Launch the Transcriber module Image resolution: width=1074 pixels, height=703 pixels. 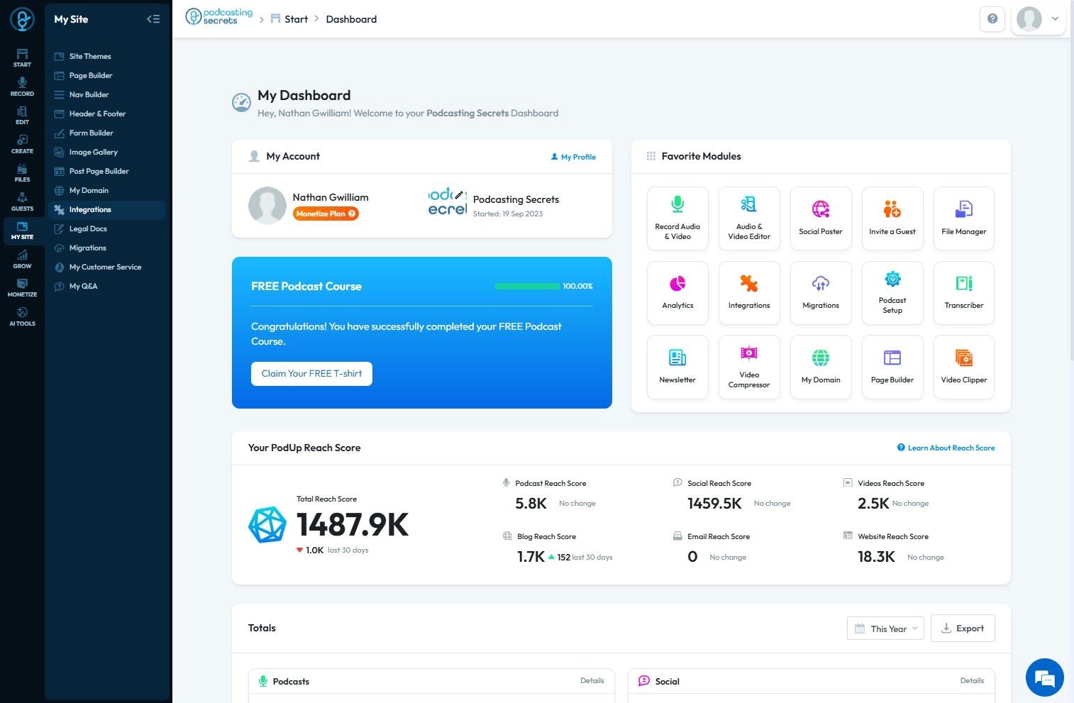[x=964, y=293]
